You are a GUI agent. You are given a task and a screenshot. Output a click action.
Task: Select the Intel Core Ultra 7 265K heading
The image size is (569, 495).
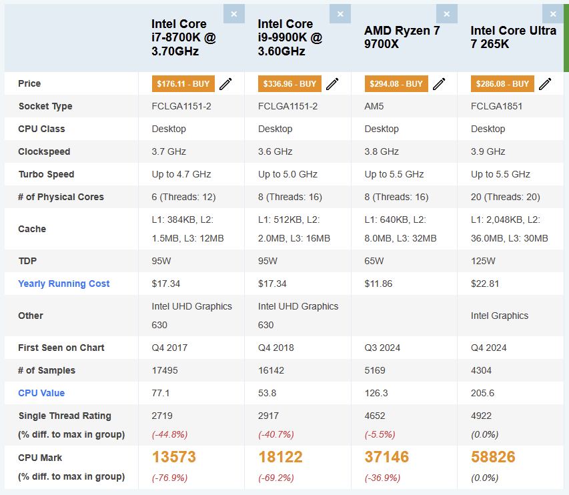[x=513, y=37]
